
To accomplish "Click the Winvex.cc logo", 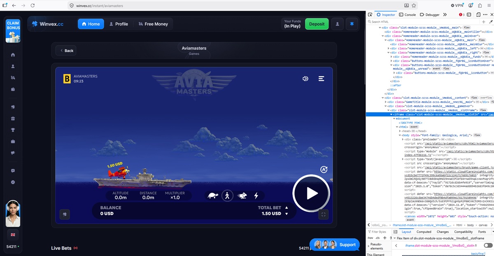I will [x=48, y=24].
